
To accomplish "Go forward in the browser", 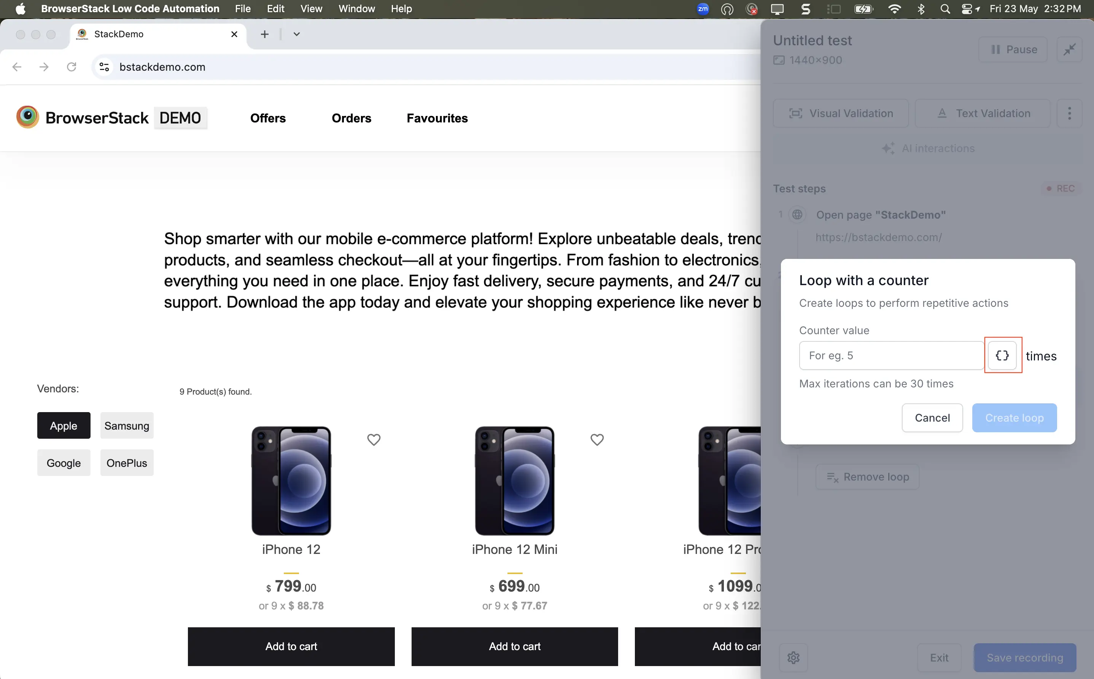I will pyautogui.click(x=44, y=67).
